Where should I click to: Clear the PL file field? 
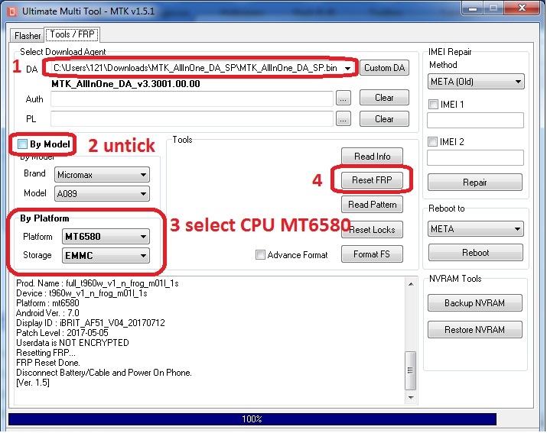384,119
